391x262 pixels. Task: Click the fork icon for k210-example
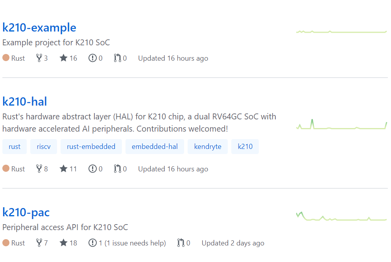39,58
